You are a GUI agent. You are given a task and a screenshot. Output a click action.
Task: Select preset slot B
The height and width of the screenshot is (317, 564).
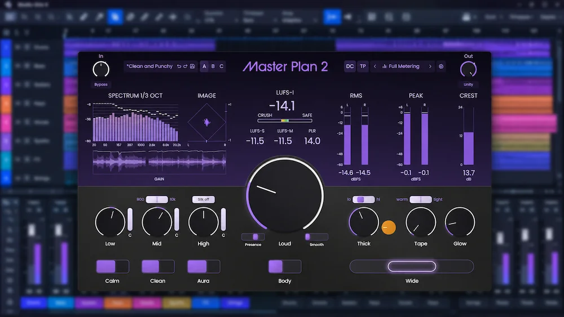[213, 66]
